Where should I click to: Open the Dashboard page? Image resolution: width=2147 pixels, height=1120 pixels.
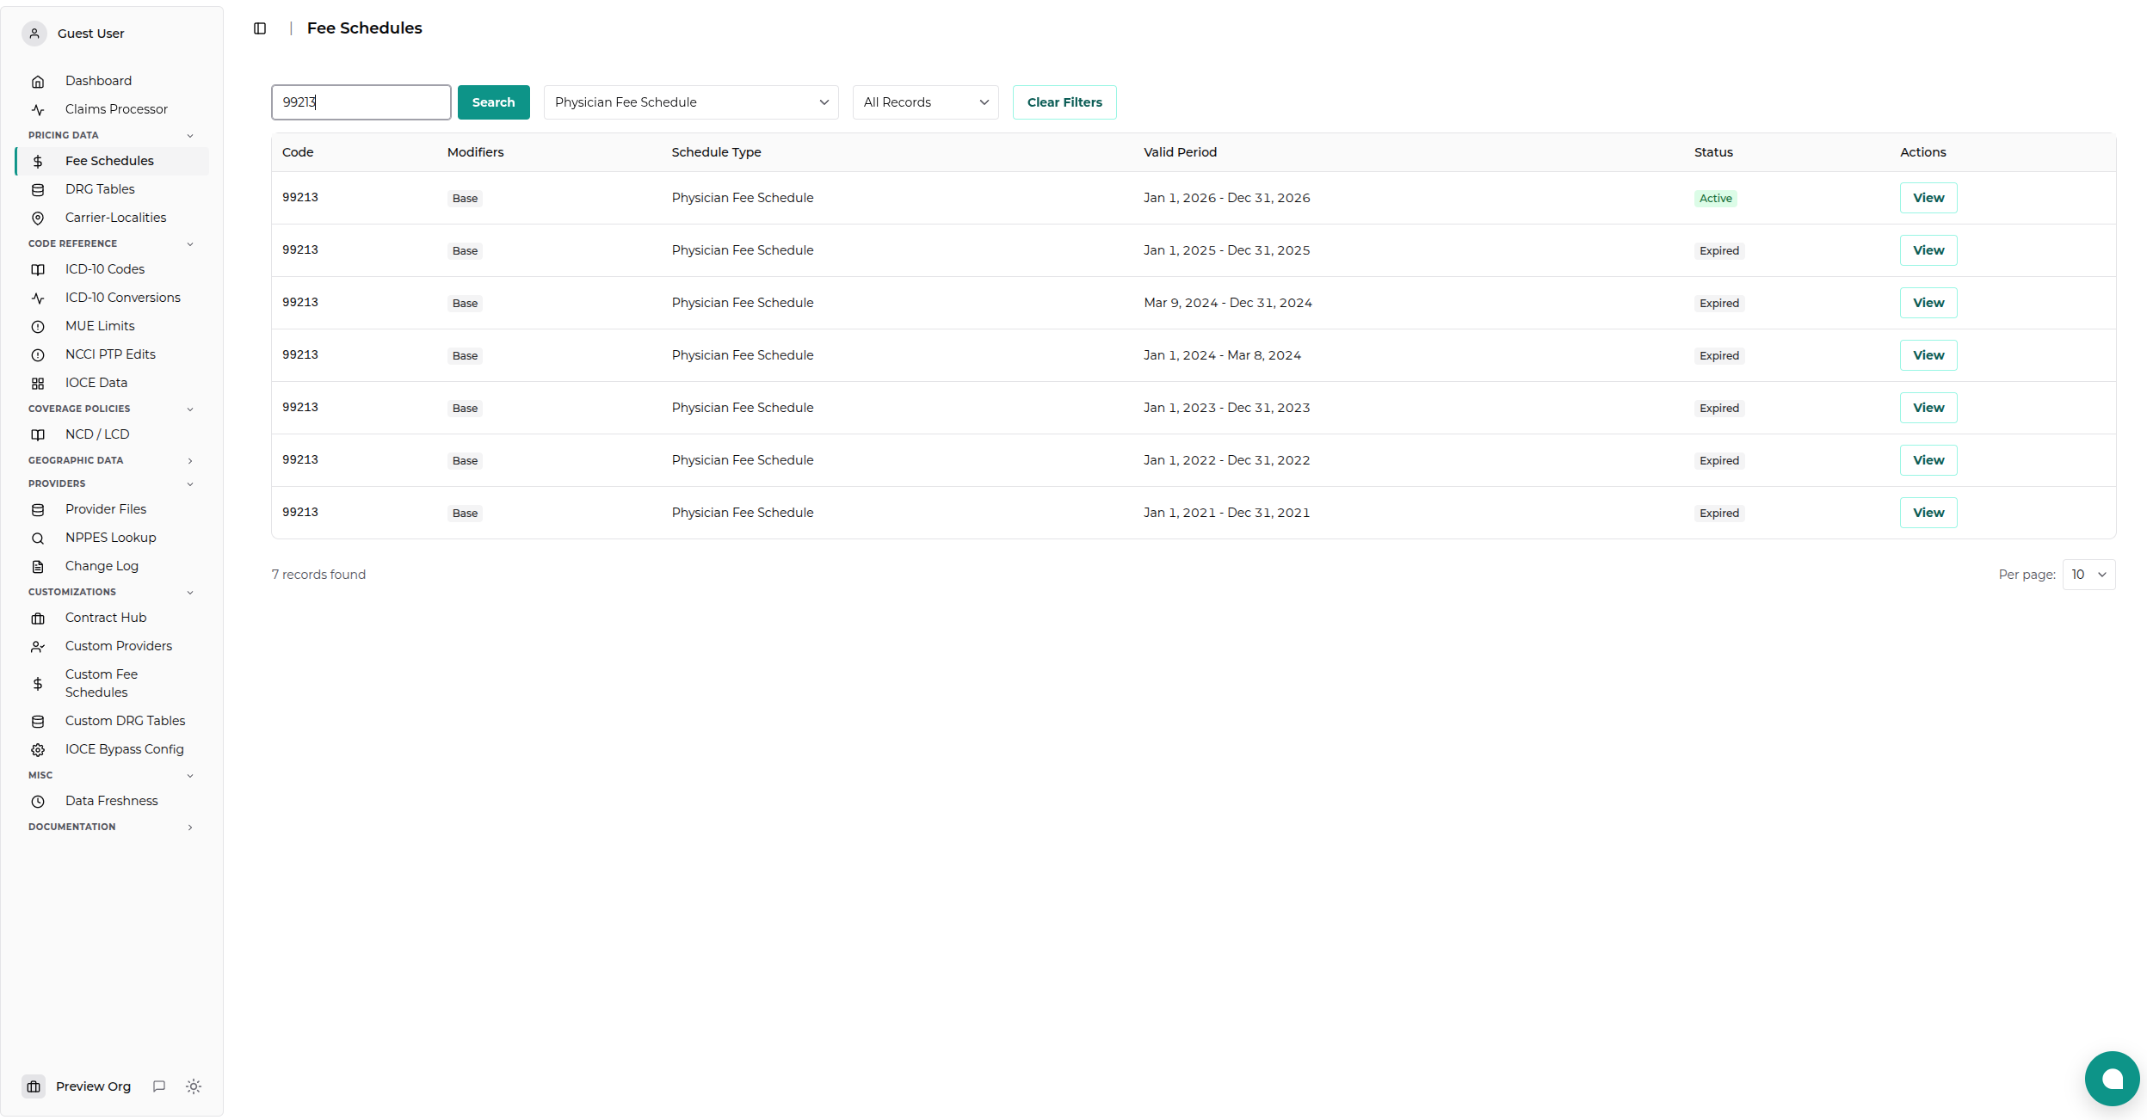pos(112,81)
